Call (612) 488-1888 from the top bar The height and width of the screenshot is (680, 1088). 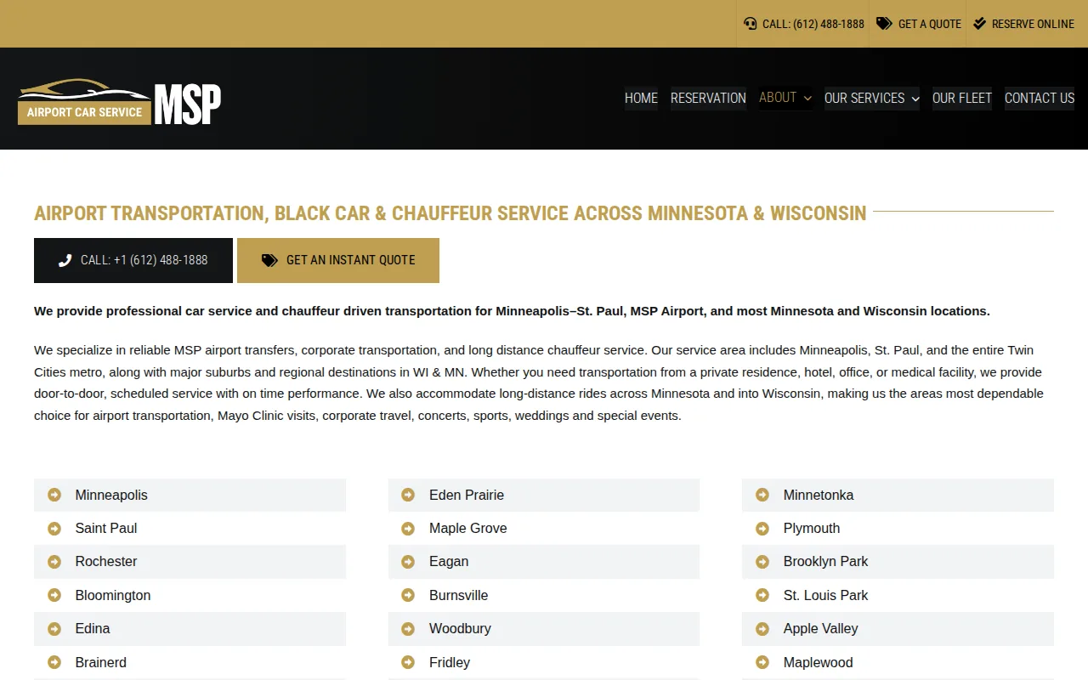pyautogui.click(x=803, y=24)
